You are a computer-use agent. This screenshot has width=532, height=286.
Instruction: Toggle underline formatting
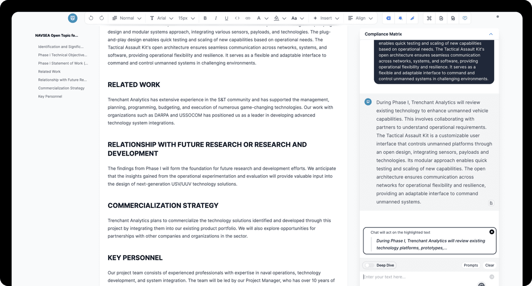(x=227, y=18)
